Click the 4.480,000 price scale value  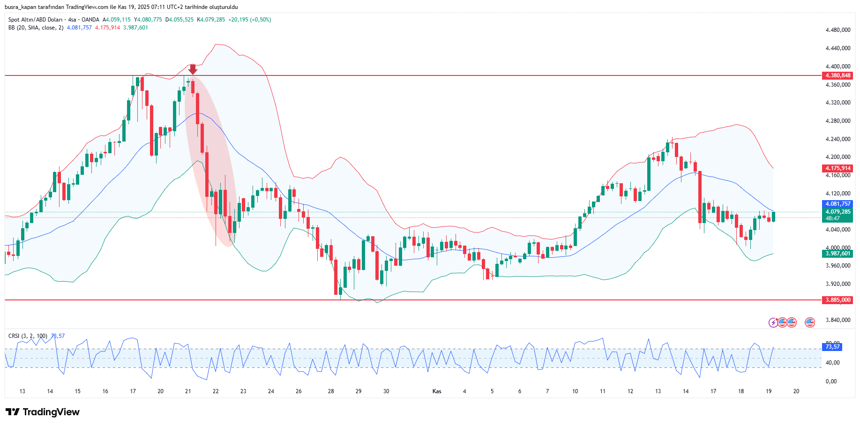point(838,30)
